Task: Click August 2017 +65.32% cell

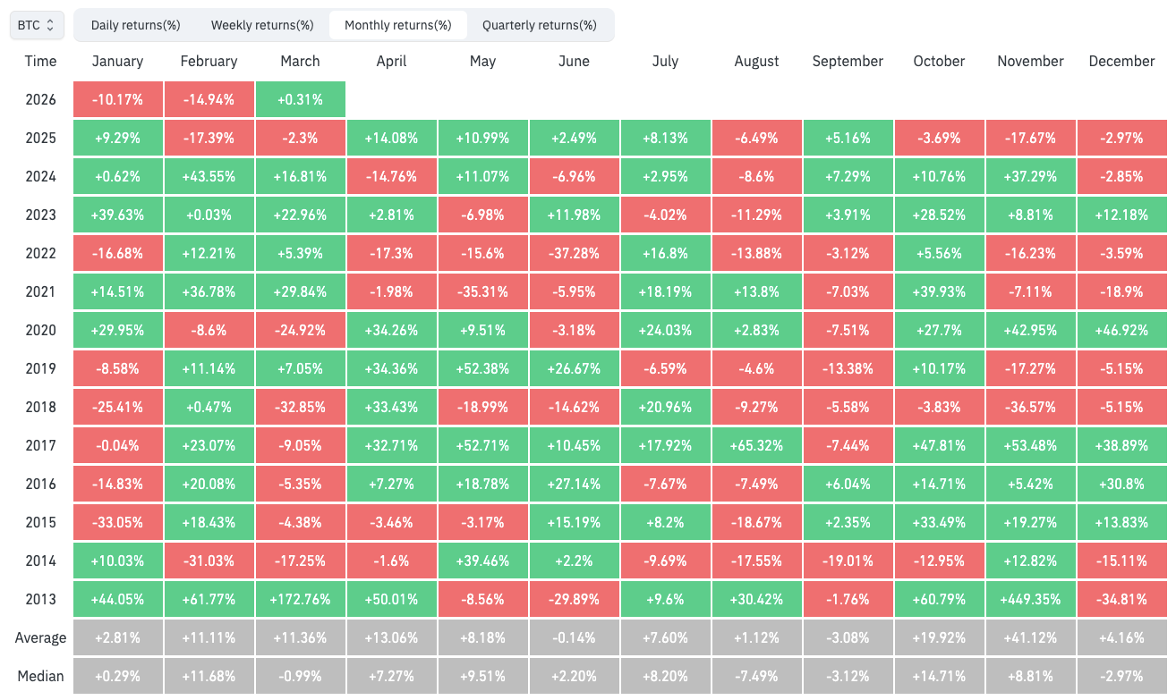Action: point(756,445)
